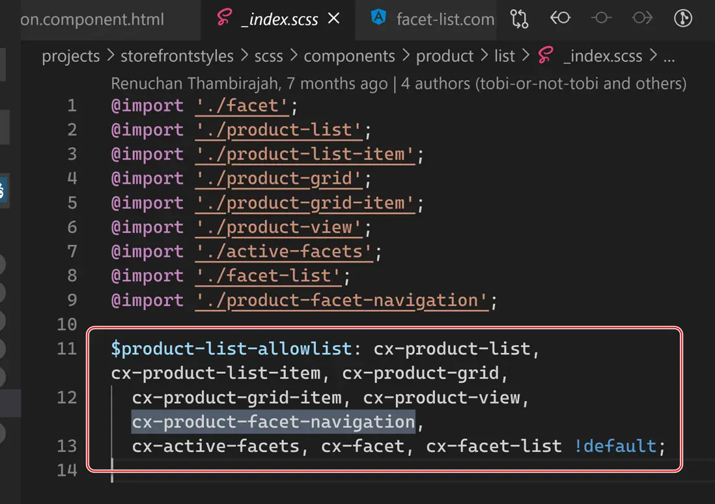Place cursor on $product-list-allowlist variable
The width and height of the screenshot is (715, 504).
point(231,348)
